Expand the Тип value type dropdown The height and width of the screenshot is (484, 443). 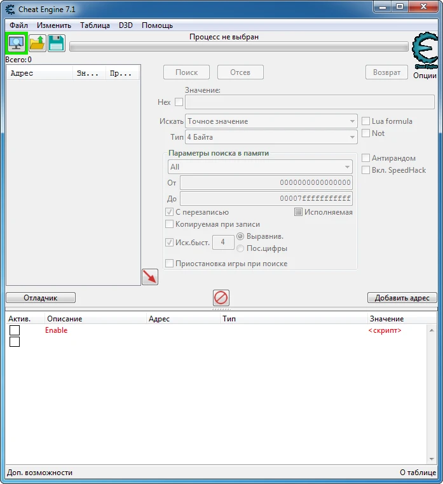(271, 137)
